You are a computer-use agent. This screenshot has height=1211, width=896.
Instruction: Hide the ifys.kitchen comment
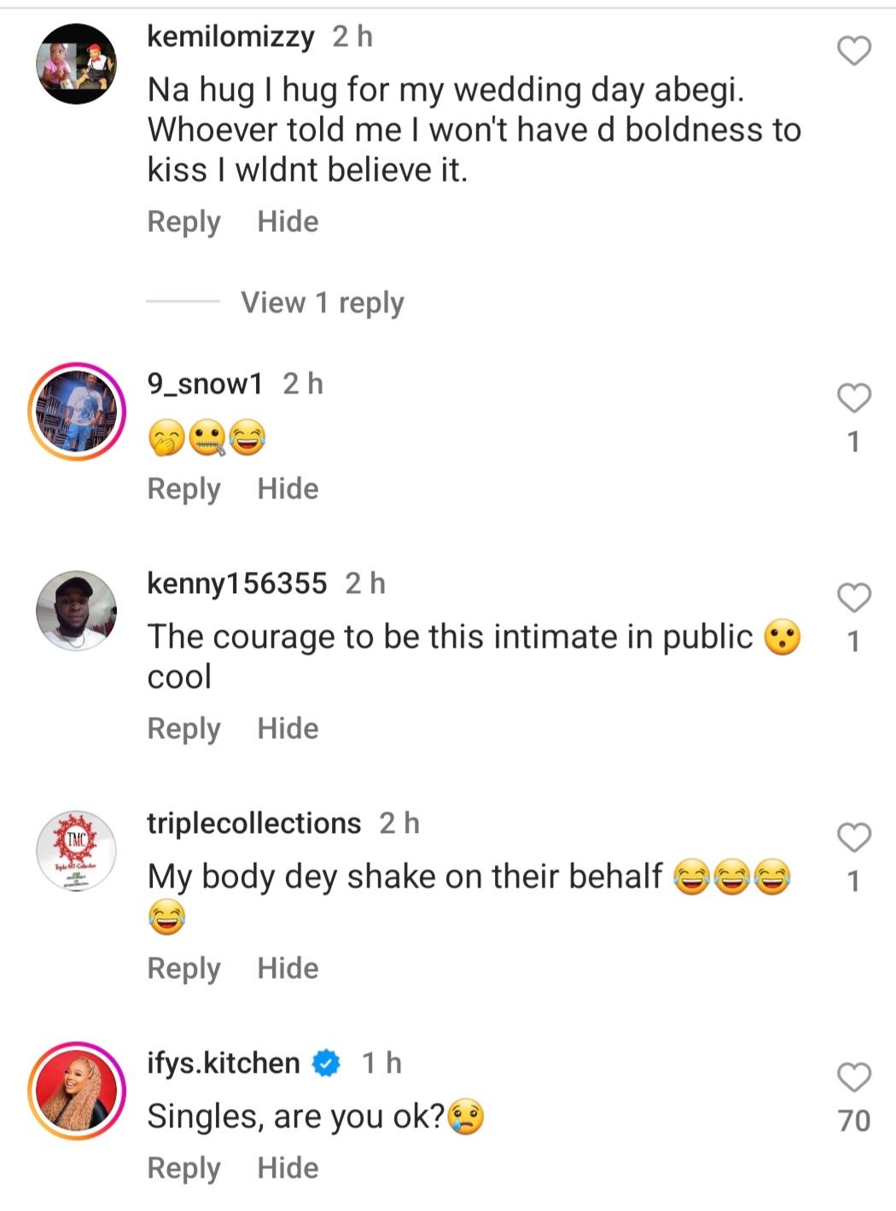tap(288, 1168)
